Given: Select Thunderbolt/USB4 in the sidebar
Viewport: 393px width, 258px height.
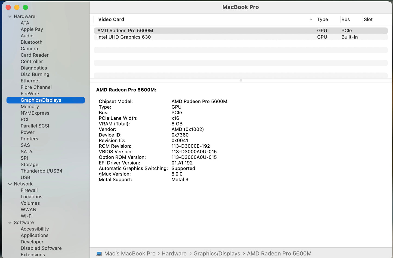Looking at the screenshot, I should 41,171.
